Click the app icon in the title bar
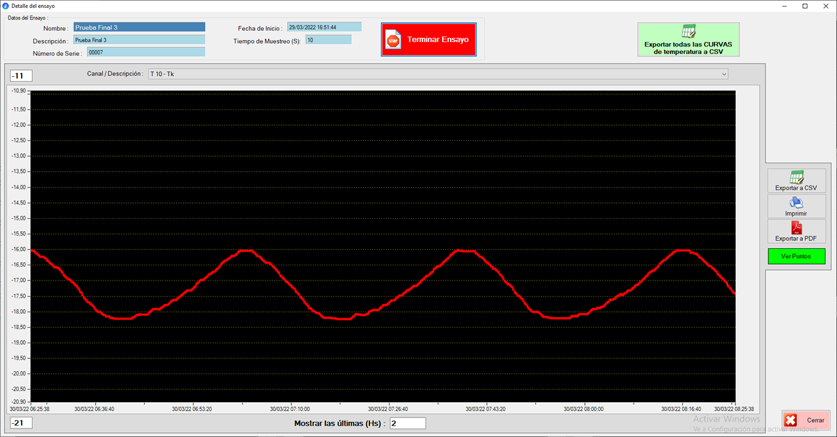The image size is (837, 437). [x=6, y=6]
